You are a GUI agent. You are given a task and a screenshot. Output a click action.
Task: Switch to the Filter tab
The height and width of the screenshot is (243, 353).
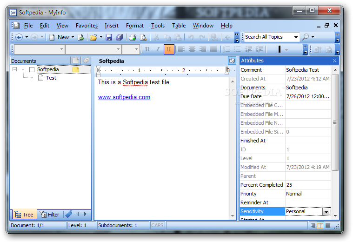[49, 215]
